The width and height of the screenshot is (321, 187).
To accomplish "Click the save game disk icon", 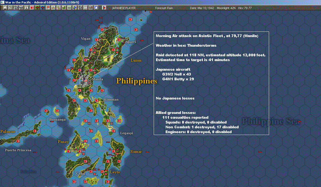I will 5,8.
